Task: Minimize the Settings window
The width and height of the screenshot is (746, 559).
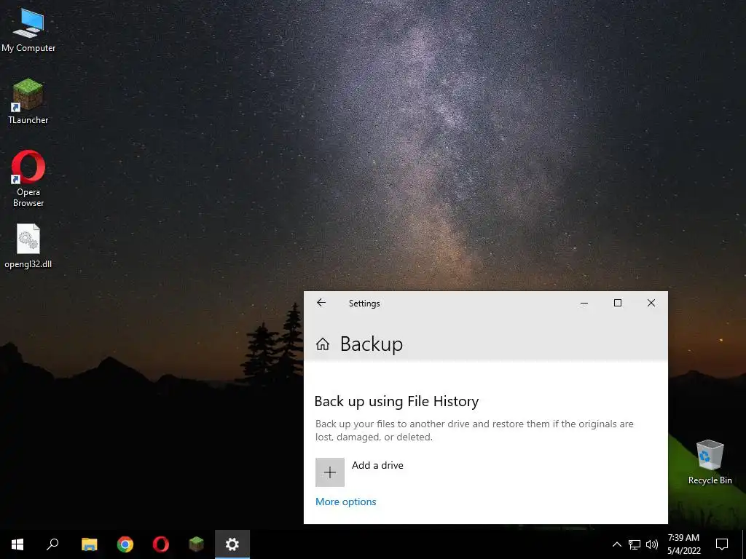Action: click(x=584, y=303)
